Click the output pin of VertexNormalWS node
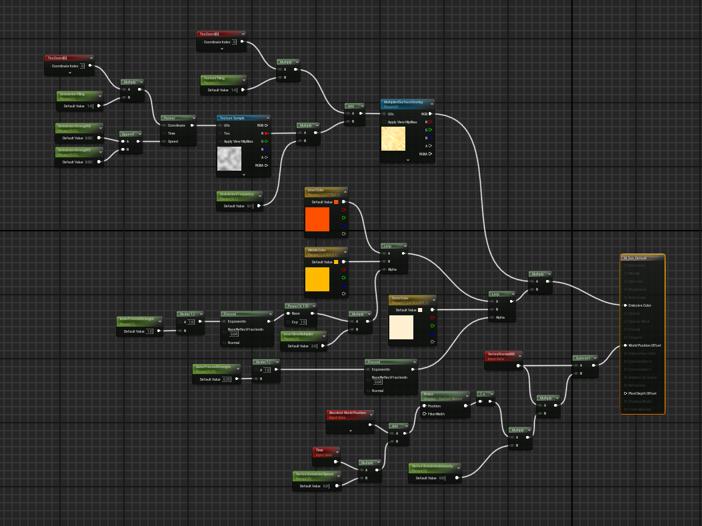The width and height of the screenshot is (702, 526). click(x=519, y=365)
